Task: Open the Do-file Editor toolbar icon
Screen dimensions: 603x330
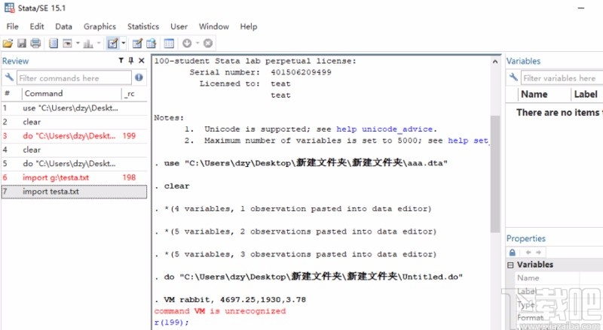Action: (x=112, y=44)
